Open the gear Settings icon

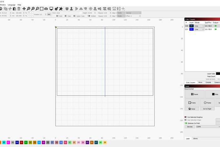point(57,8)
